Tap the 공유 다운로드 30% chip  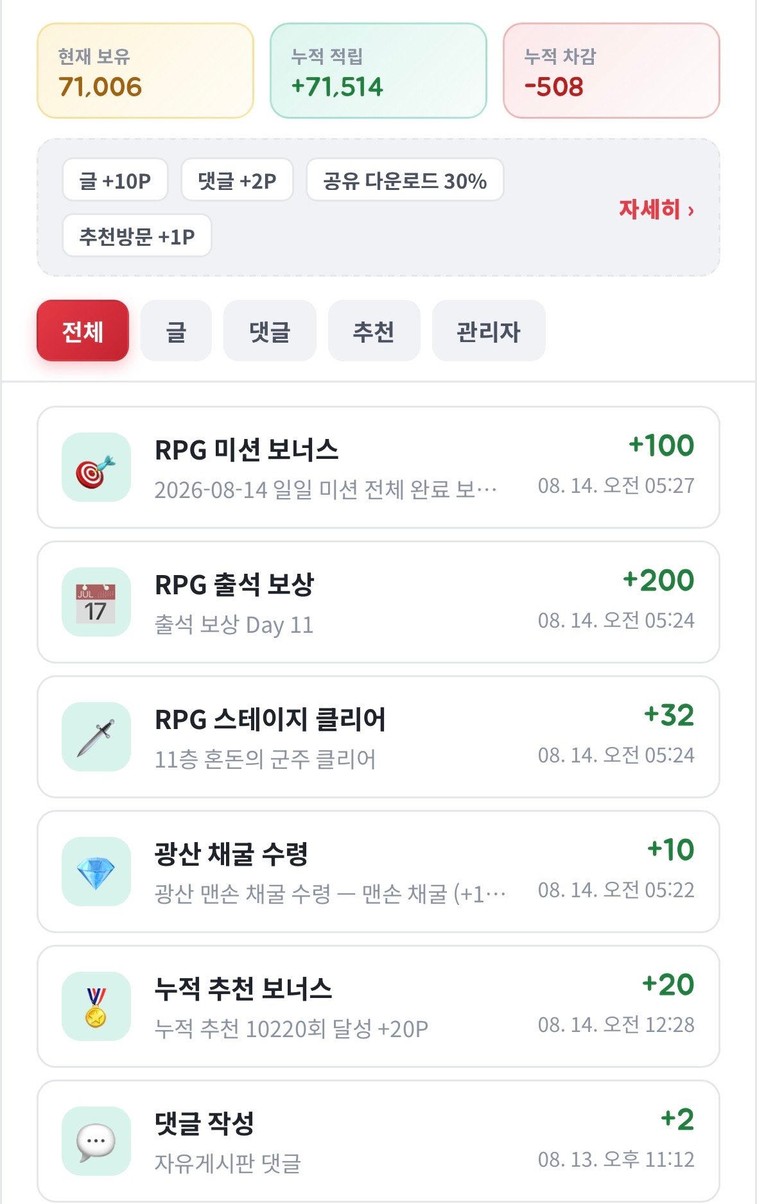click(x=405, y=180)
